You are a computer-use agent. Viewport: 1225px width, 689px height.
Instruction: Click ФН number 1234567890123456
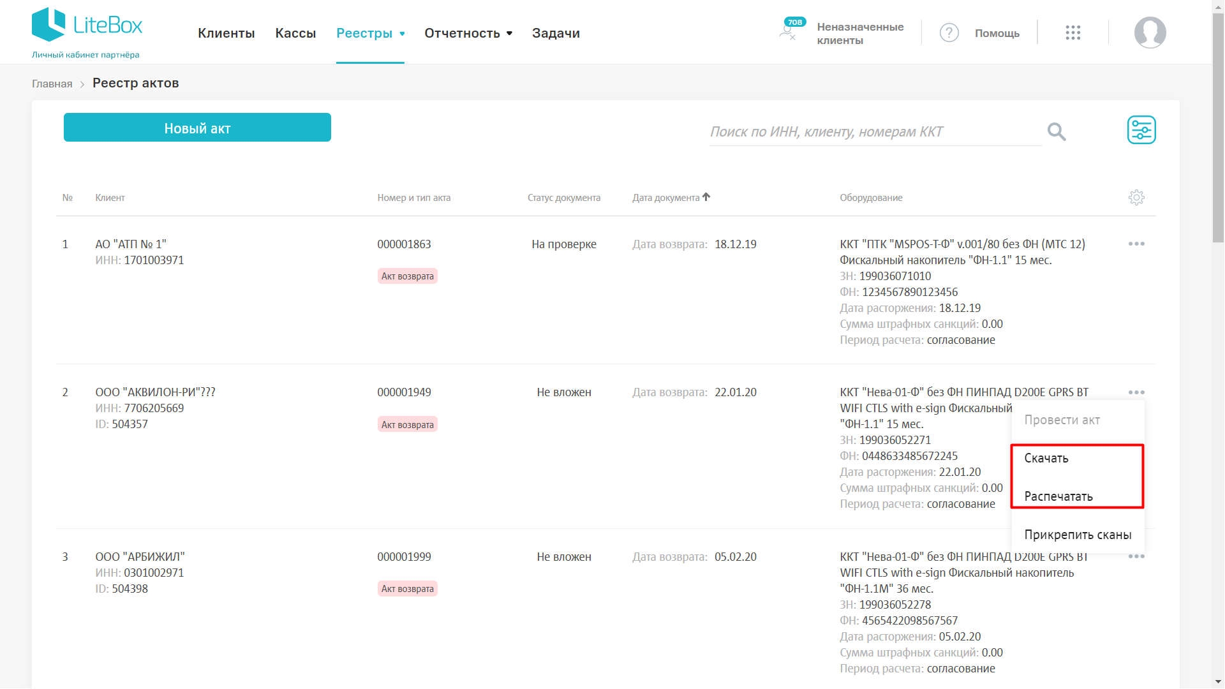pos(910,292)
